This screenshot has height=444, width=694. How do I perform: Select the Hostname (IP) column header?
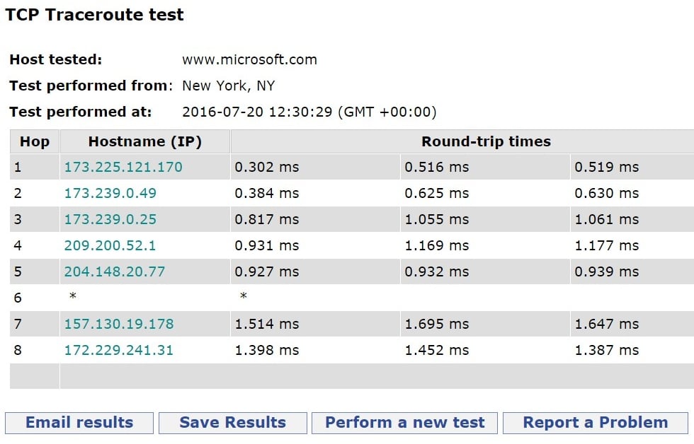145,141
